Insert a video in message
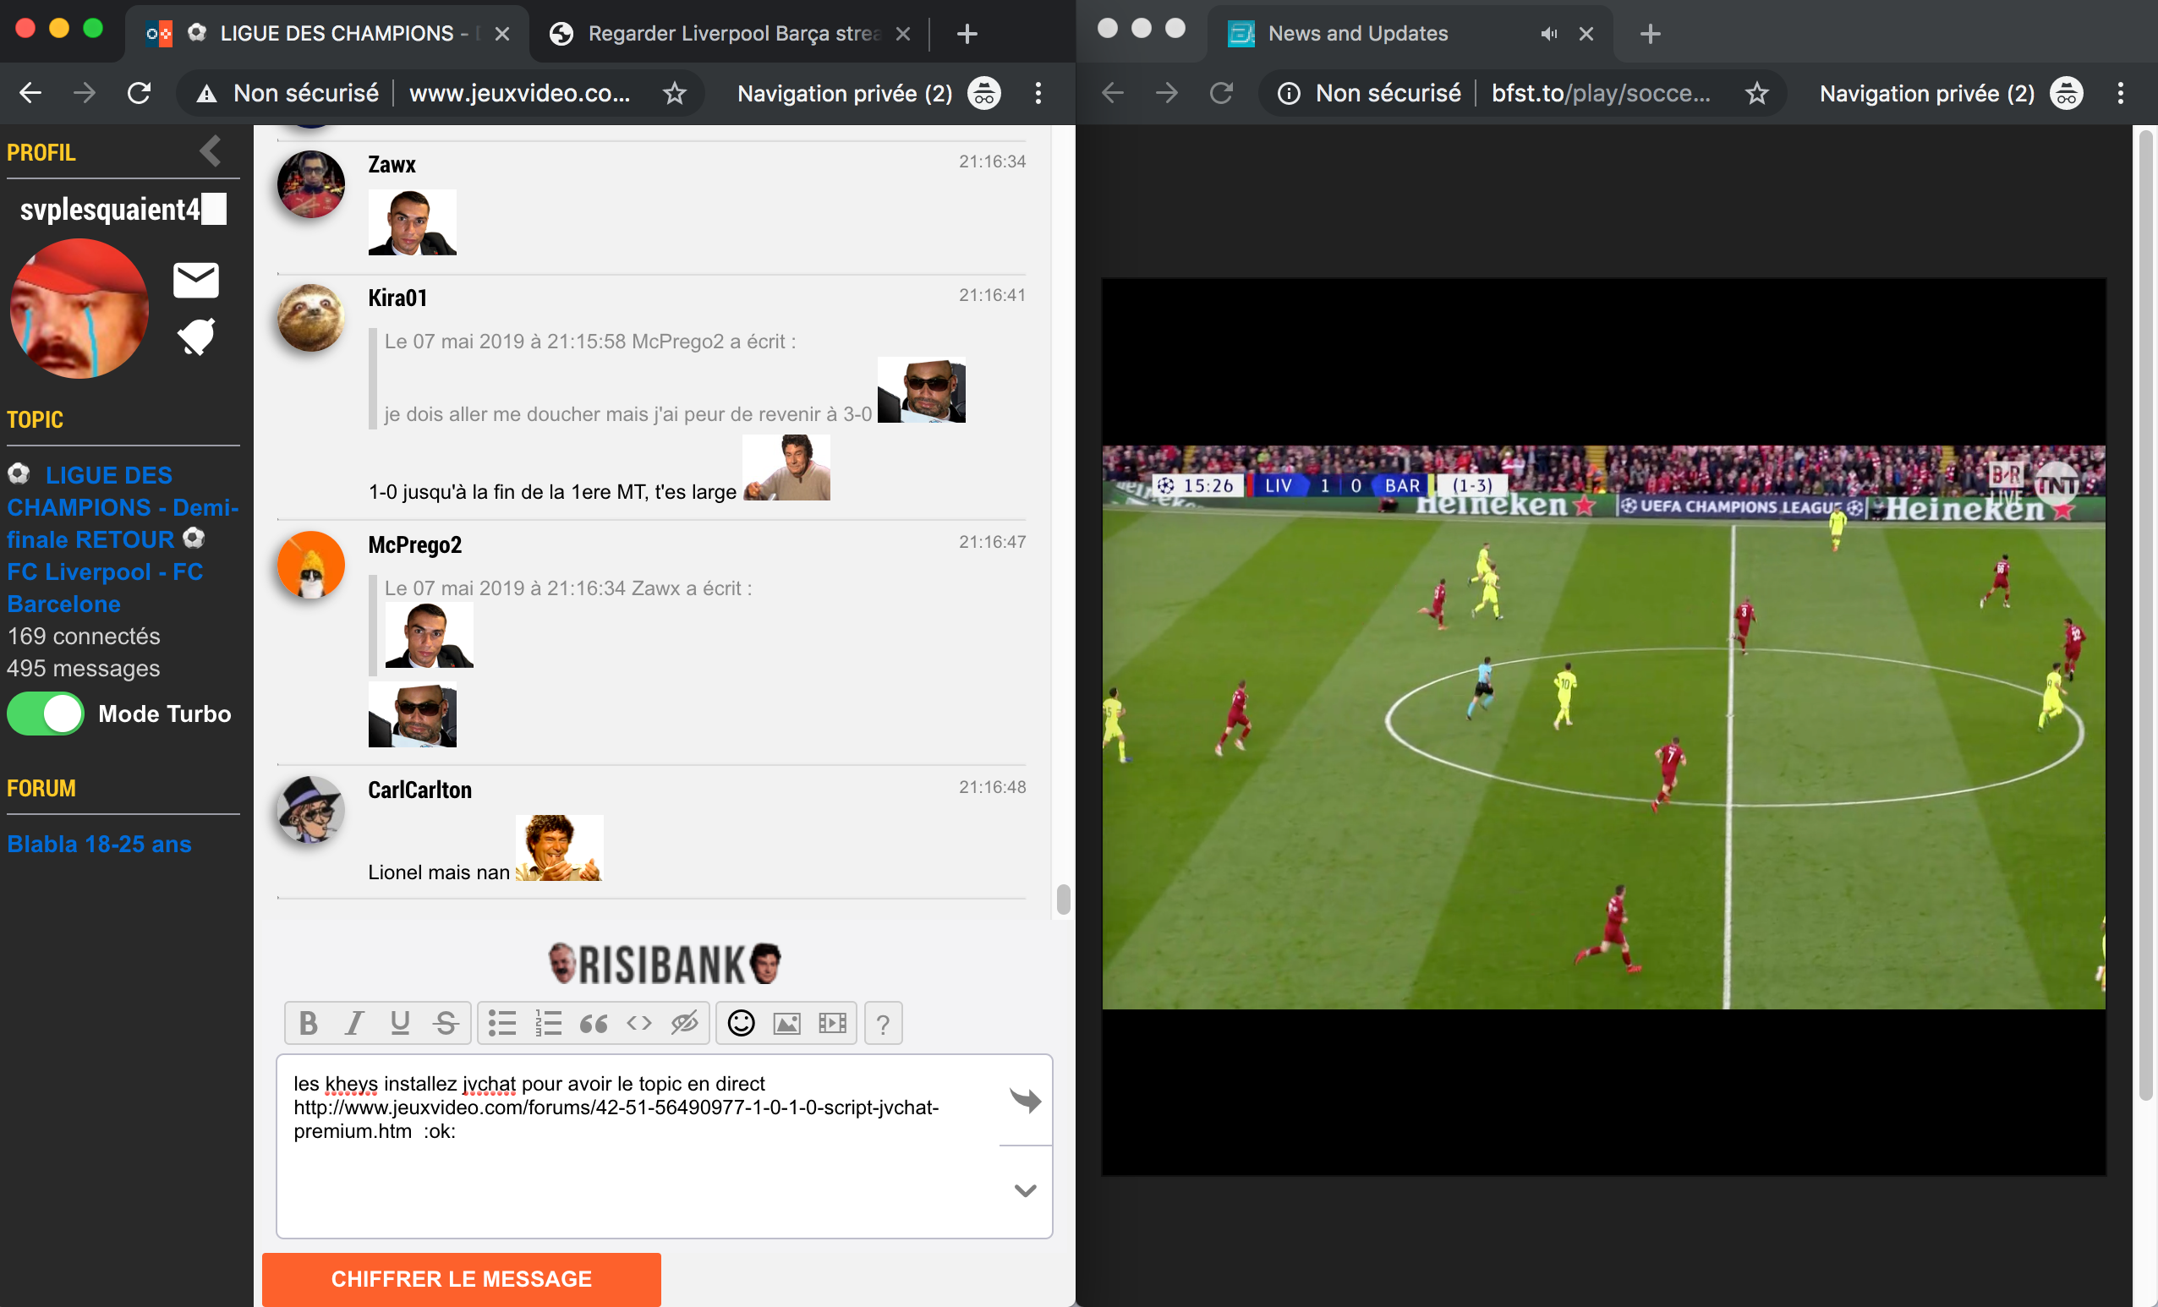Screen dimensions: 2158x1307 (x=832, y=1022)
